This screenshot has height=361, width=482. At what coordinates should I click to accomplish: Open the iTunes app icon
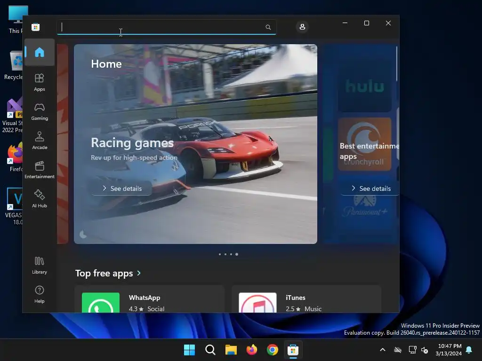click(x=257, y=302)
